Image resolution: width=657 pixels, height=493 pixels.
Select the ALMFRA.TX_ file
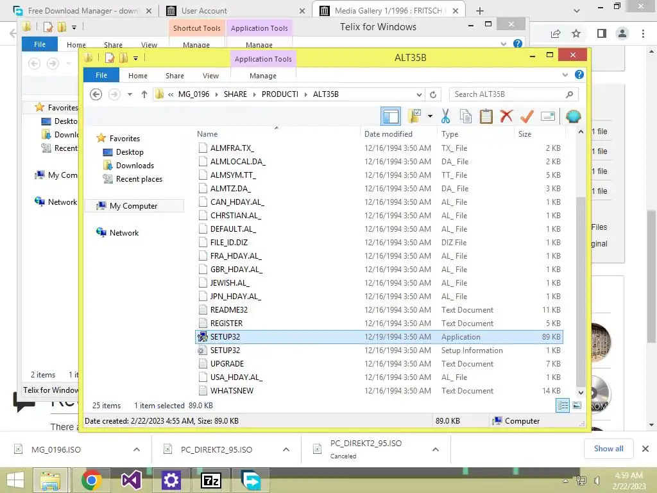coord(379,148)
